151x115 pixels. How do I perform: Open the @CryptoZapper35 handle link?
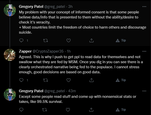pyautogui.click(x=48, y=51)
